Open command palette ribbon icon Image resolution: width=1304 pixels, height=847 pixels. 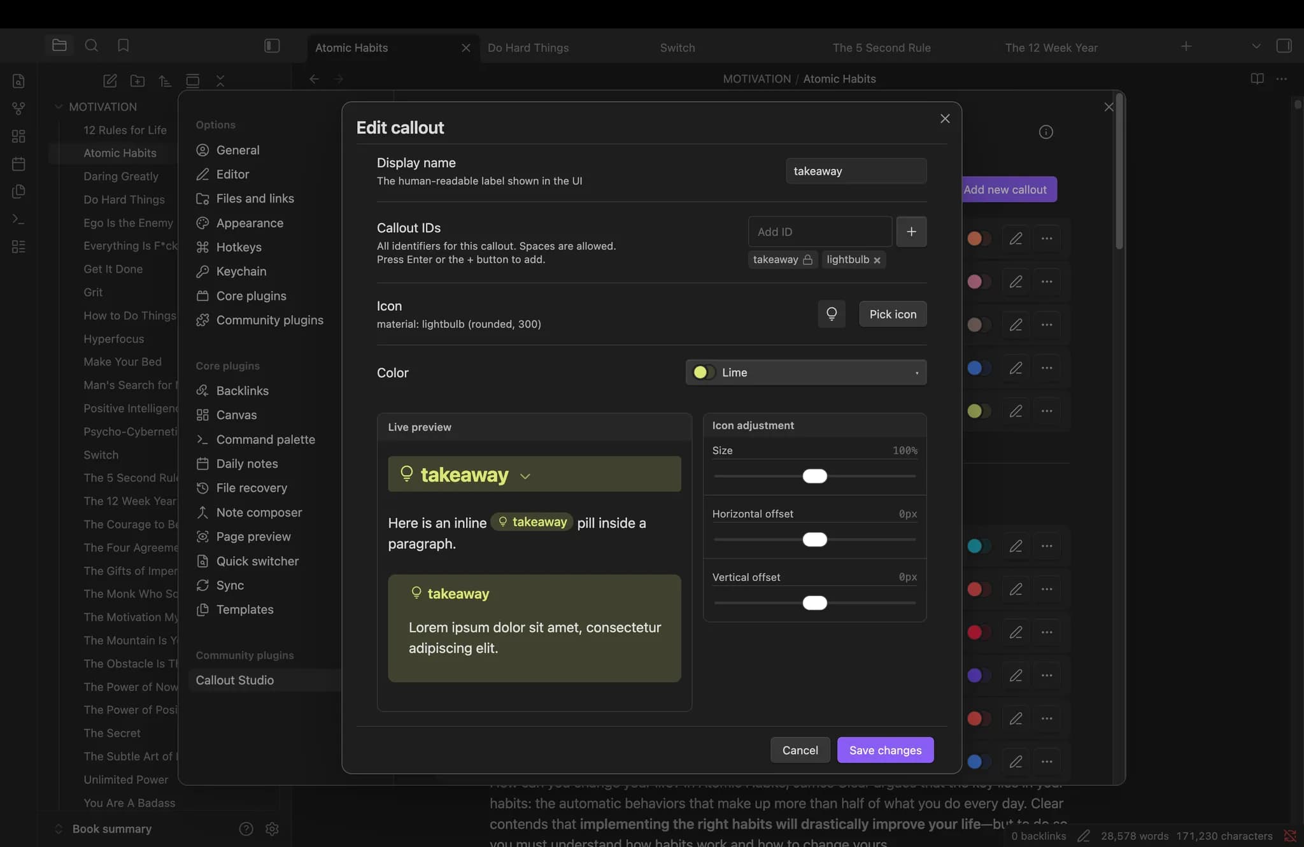coord(18,219)
